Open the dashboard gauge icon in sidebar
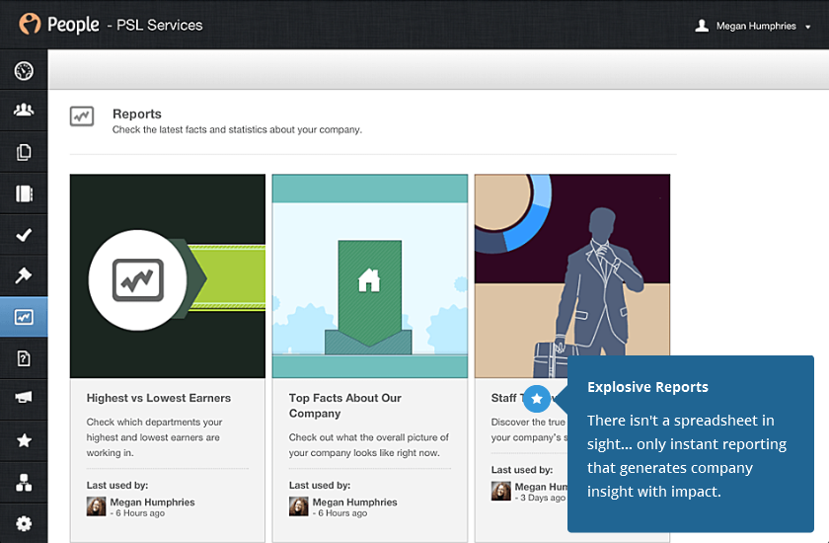Viewport: 829px width, 543px height. click(x=24, y=70)
